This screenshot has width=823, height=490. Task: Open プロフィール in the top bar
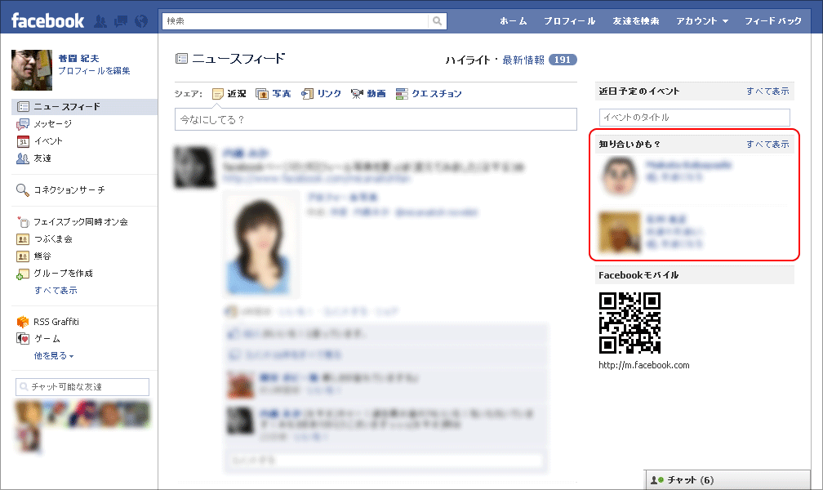coord(570,21)
